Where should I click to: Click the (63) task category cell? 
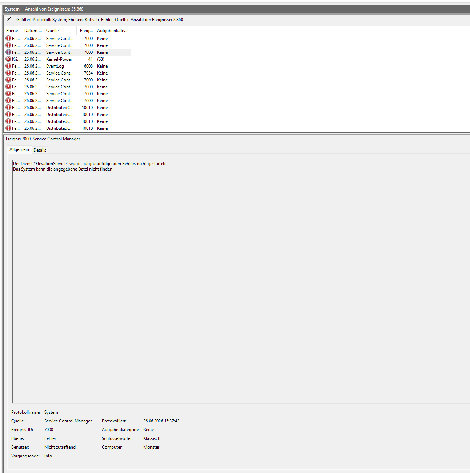click(x=101, y=59)
